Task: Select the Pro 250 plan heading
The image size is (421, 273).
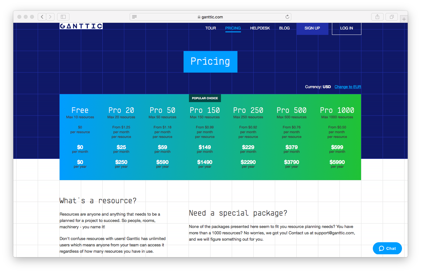Action: (x=248, y=110)
